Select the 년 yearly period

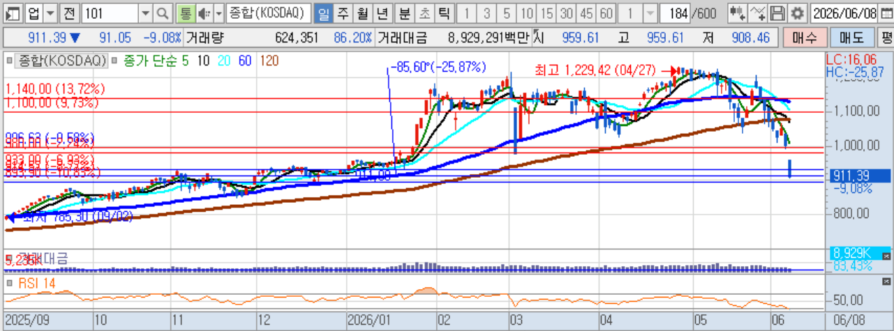tap(381, 13)
